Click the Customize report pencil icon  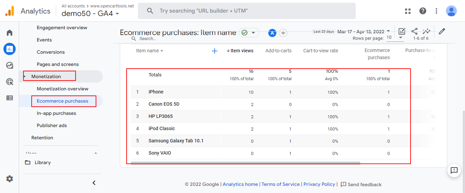(x=442, y=31)
